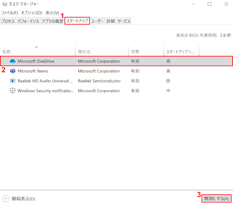Select the Microsoft OneDrive row name

pyautogui.click(x=36, y=61)
